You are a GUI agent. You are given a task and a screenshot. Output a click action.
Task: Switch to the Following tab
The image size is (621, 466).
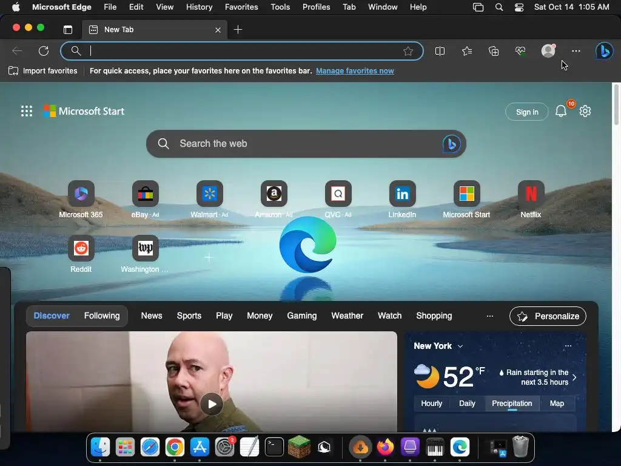point(102,316)
